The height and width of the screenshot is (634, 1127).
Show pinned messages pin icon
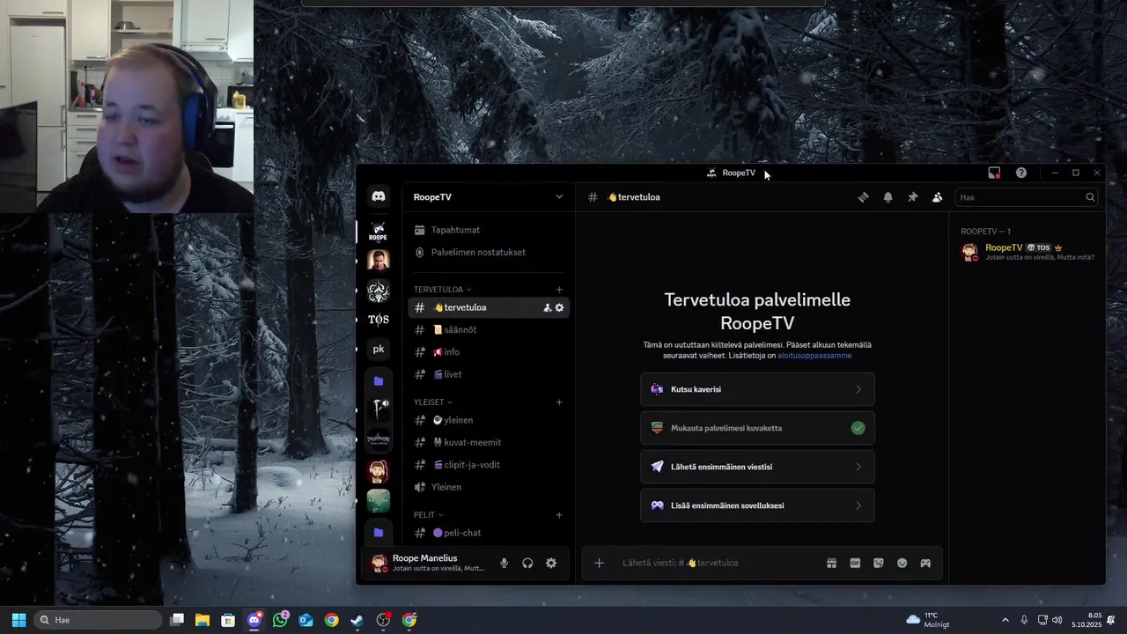(913, 197)
